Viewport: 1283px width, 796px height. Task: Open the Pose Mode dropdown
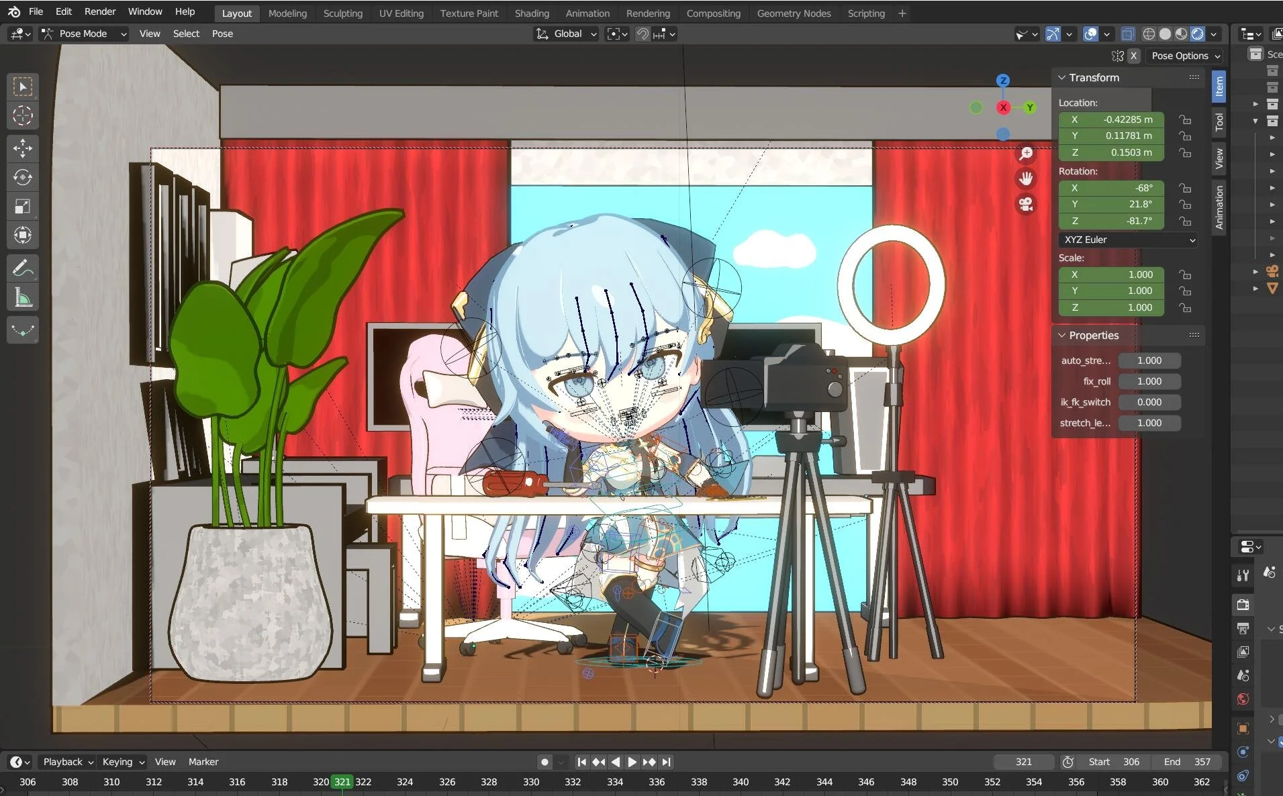coord(83,34)
